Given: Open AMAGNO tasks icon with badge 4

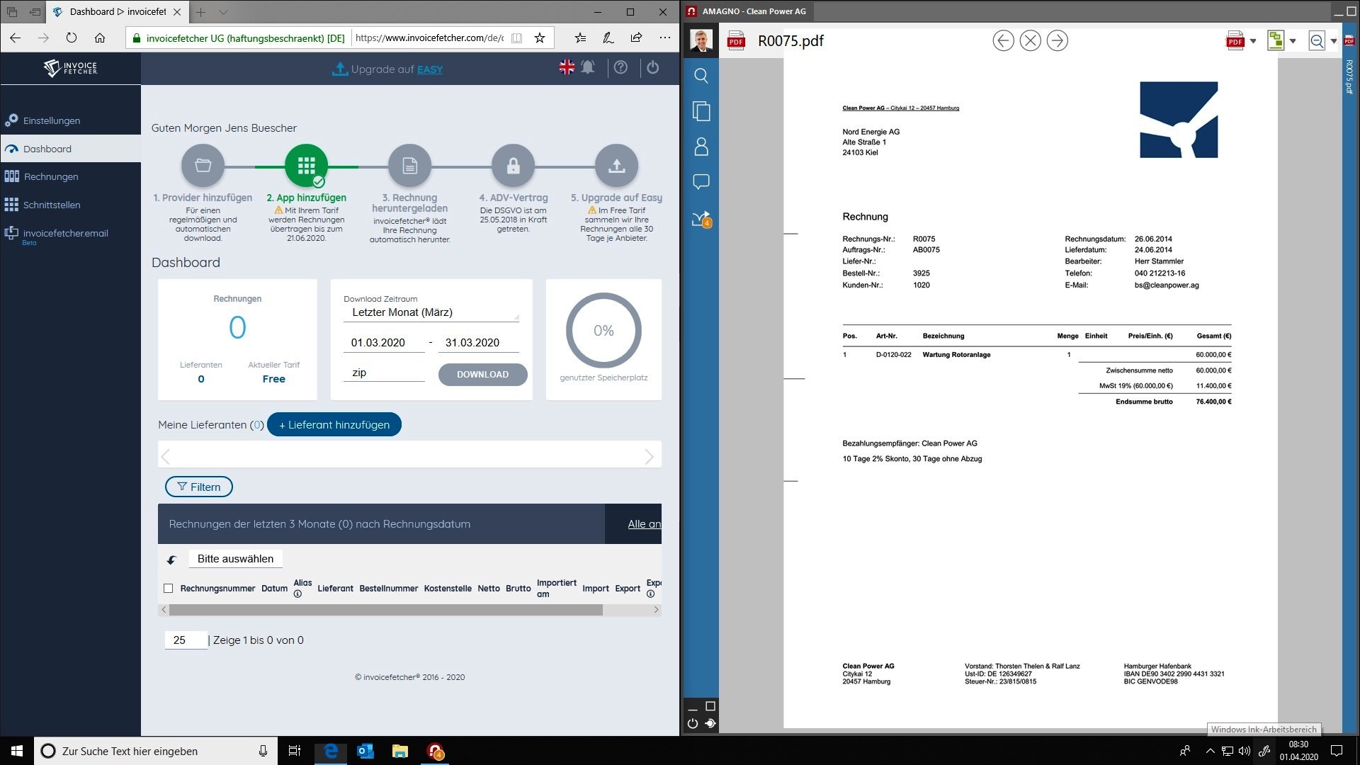Looking at the screenshot, I should tap(701, 219).
